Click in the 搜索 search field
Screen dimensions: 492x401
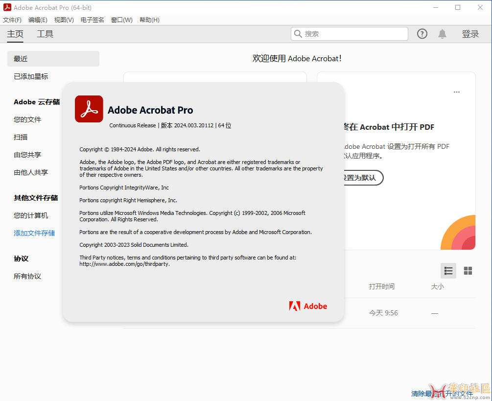[350, 34]
